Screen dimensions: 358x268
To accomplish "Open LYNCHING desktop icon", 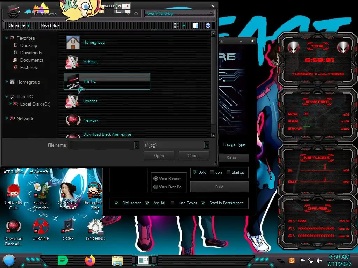I will [x=95, y=230].
